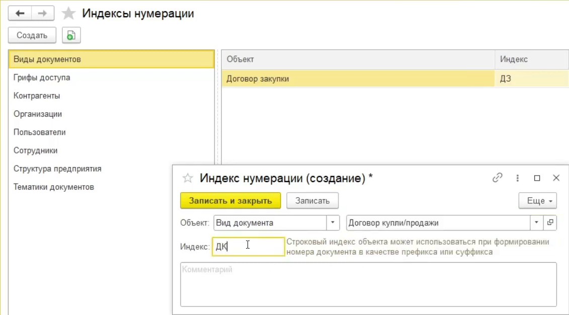Open the selected Договор купли/продажи item
The width and height of the screenshot is (569, 315).
(x=550, y=222)
